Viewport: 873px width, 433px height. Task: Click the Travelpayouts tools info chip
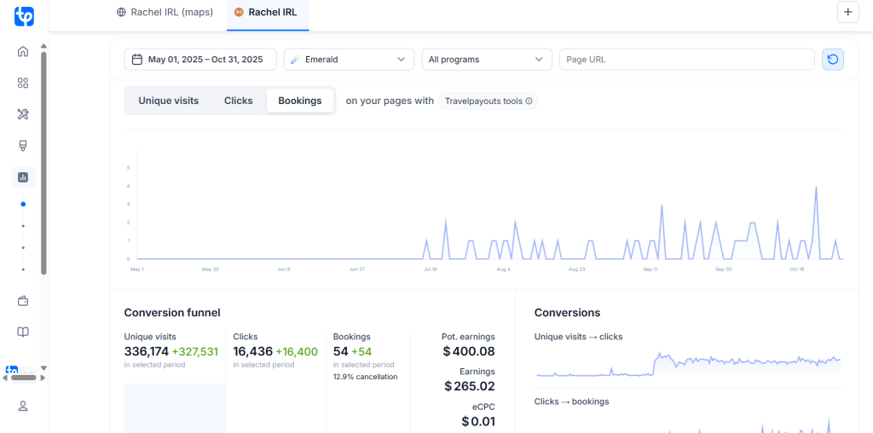point(489,101)
